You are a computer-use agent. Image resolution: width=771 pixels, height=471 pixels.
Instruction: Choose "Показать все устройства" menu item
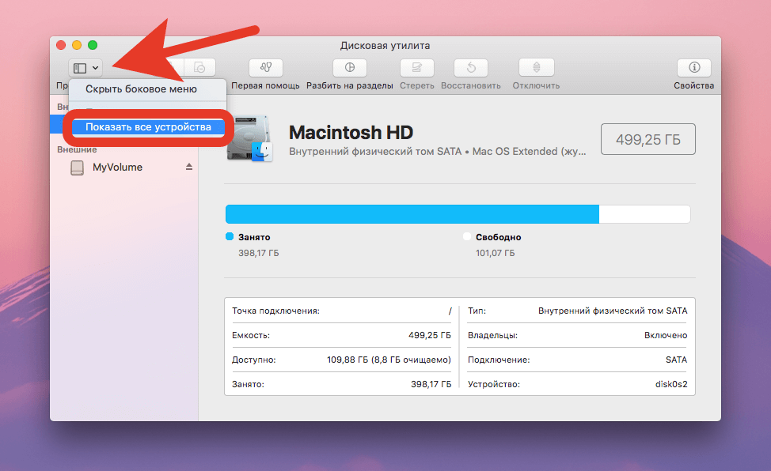click(148, 127)
